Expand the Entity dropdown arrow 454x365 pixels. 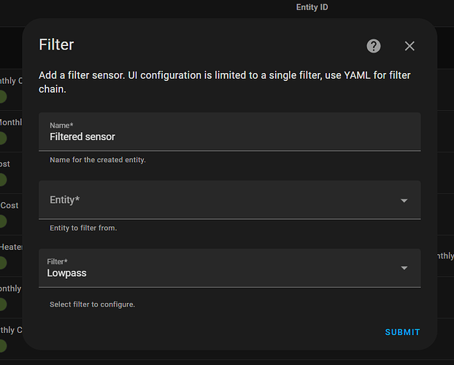pyautogui.click(x=404, y=201)
